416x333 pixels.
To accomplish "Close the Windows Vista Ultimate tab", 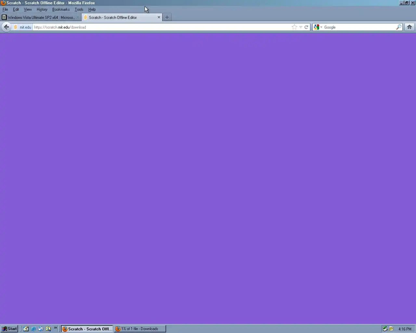I will 78,17.
